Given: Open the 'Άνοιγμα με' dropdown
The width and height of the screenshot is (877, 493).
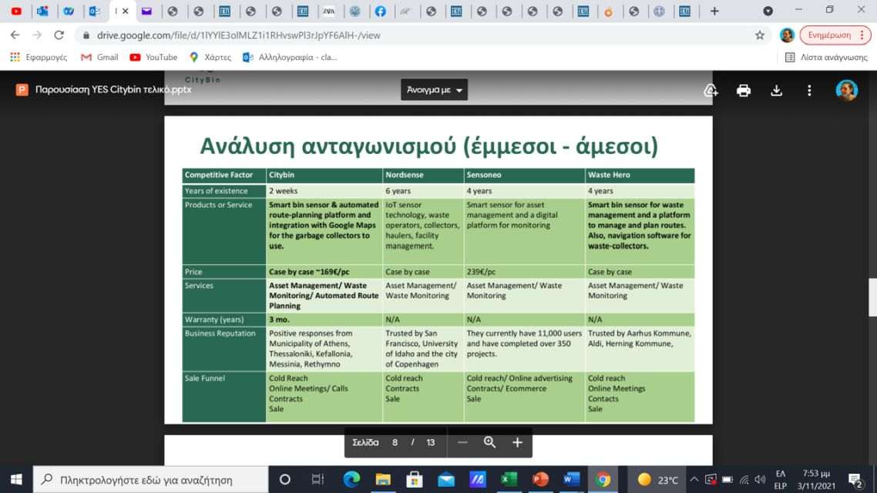Looking at the screenshot, I should click(434, 90).
